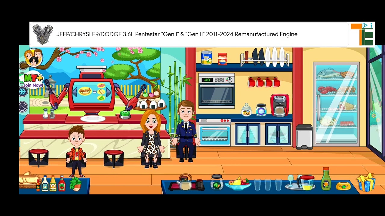Tap the tall green sauce bottle
Viewport: 385px width, 216px height.
coord(326,179)
